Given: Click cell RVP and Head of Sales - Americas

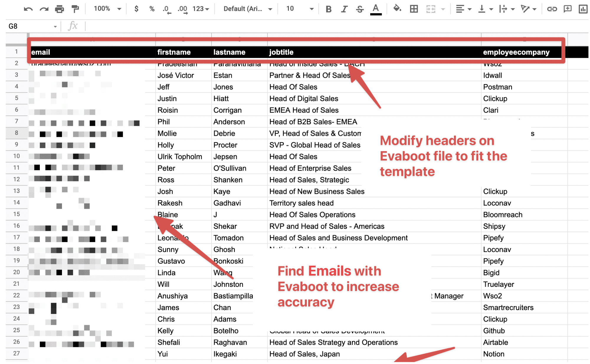Looking at the screenshot, I should [374, 226].
